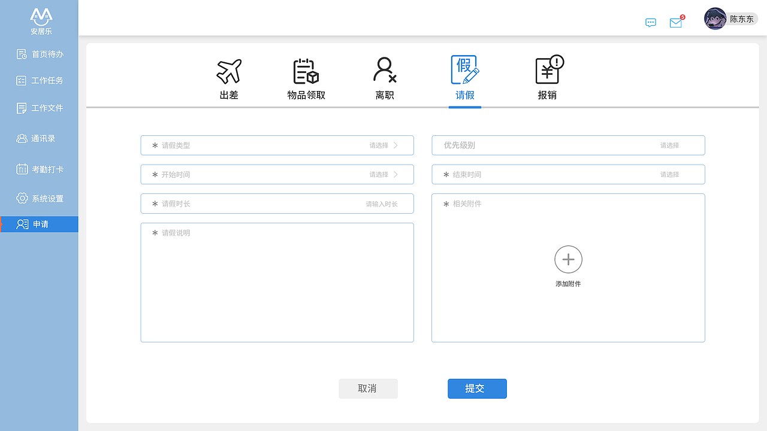Viewport: 767px width, 431px height.
Task: Click the yen receipt 报销 icon
Action: coord(549,69)
